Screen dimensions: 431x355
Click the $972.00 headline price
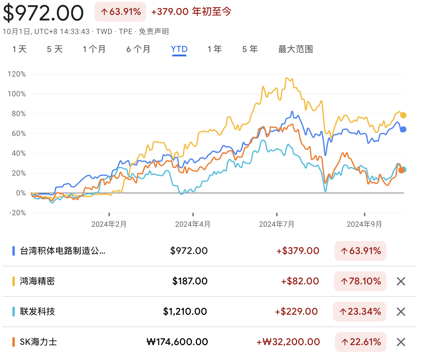[43, 13]
